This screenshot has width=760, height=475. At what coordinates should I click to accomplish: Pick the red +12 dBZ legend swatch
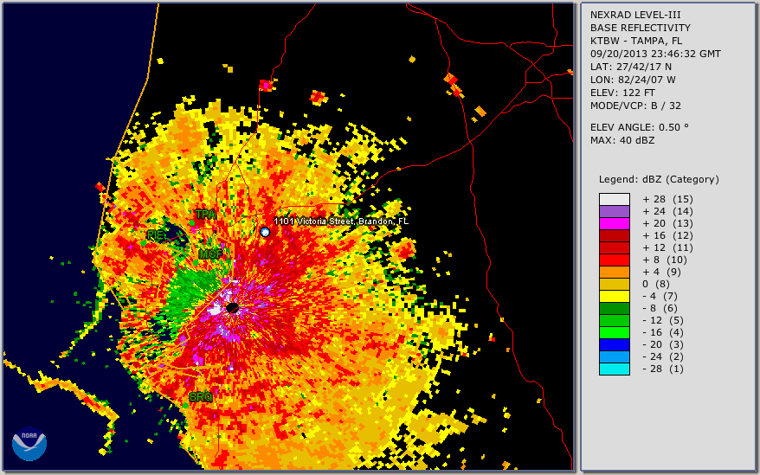[x=614, y=247]
